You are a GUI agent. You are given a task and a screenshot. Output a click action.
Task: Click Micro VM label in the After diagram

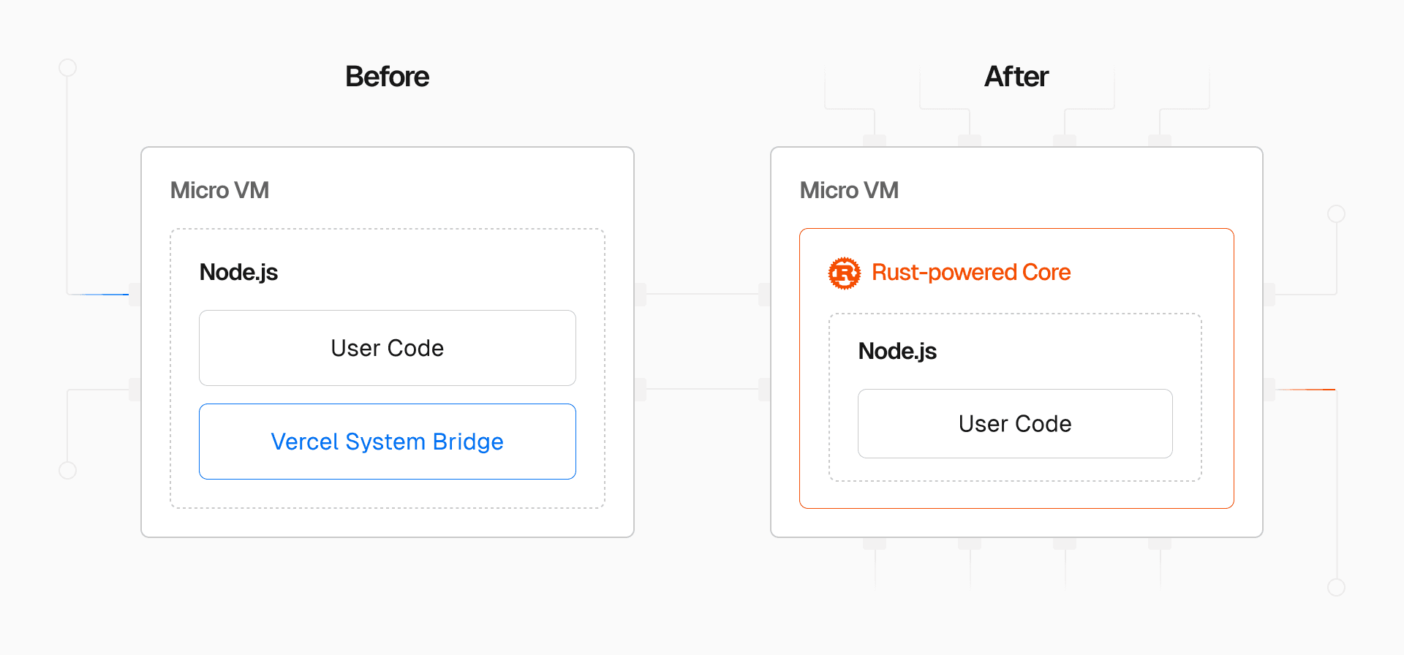click(849, 191)
